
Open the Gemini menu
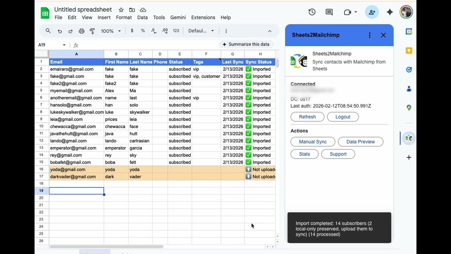click(x=178, y=17)
